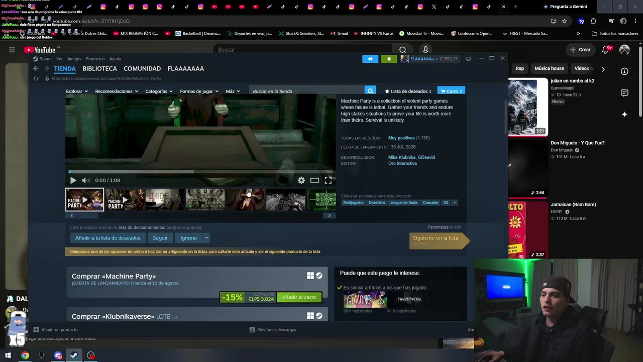Open YouTube notifications bell
Image resolution: width=643 pixels, height=362 pixels.
[605, 50]
